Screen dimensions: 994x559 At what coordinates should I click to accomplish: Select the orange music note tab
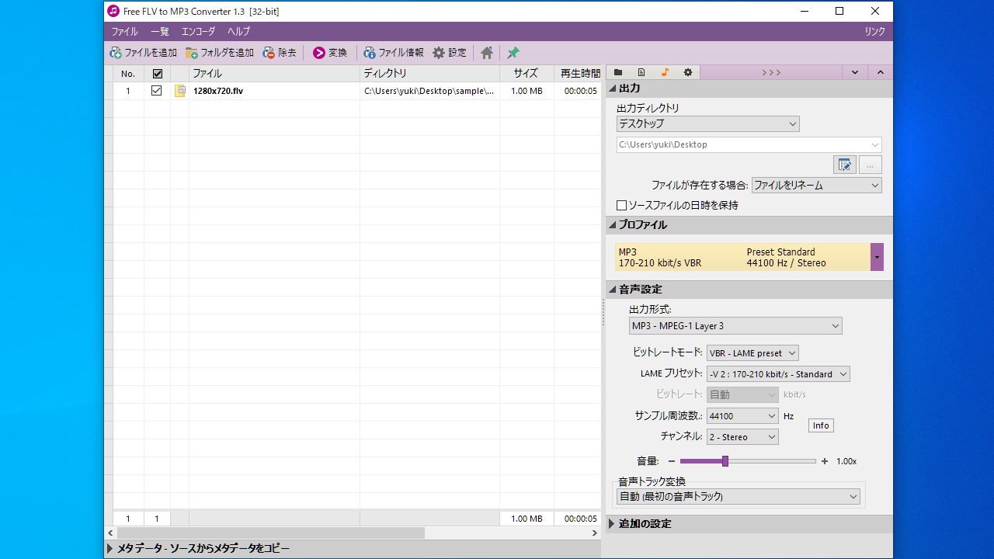click(x=665, y=72)
